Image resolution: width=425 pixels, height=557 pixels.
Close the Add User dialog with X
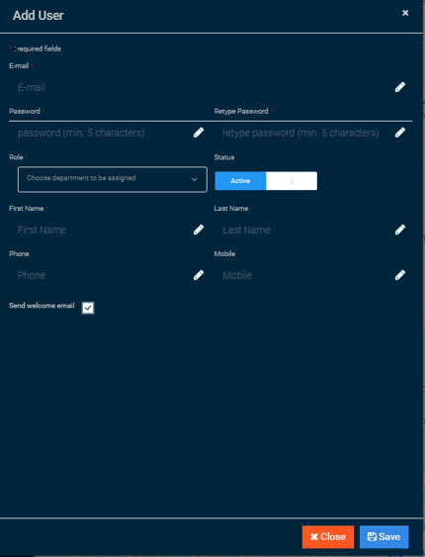(x=405, y=13)
